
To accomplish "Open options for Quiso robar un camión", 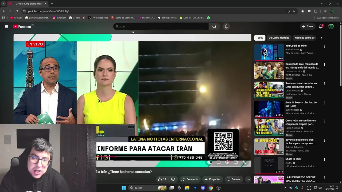I will 324,121.
